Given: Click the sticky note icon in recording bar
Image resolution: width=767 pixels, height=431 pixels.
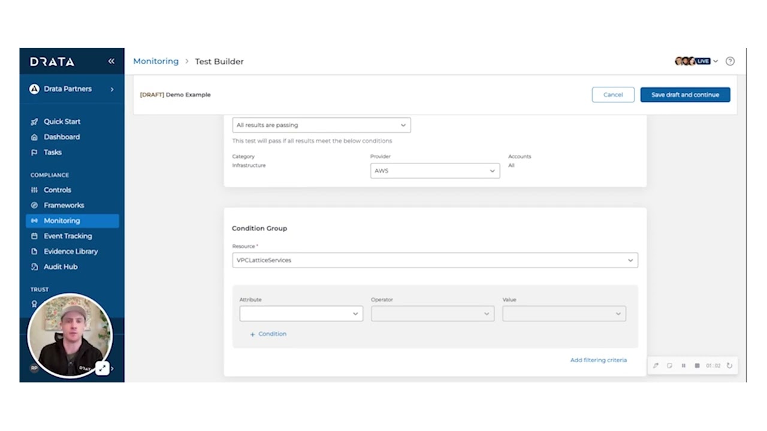Looking at the screenshot, I should (669, 366).
